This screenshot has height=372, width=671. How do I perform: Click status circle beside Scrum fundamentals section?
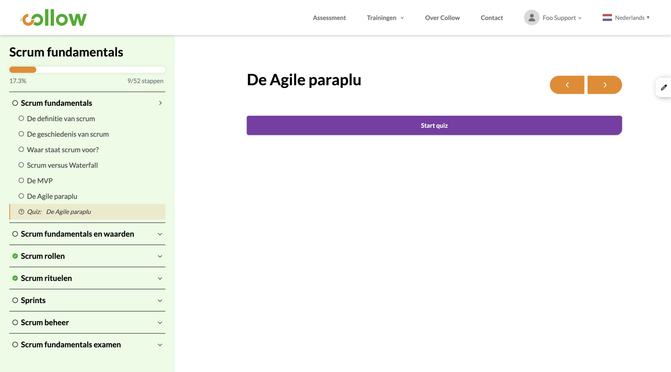point(15,103)
